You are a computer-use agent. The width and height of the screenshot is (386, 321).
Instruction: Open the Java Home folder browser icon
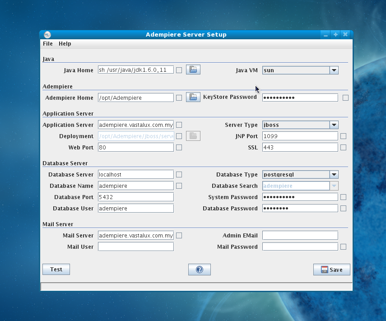pyautogui.click(x=193, y=70)
